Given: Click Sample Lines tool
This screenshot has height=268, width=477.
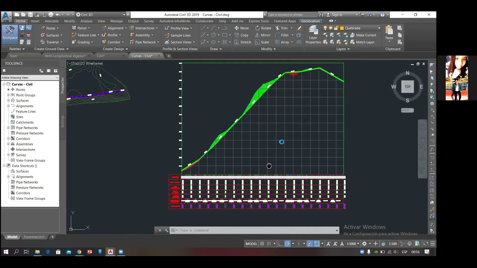Looking at the screenshot, I should [x=177, y=35].
